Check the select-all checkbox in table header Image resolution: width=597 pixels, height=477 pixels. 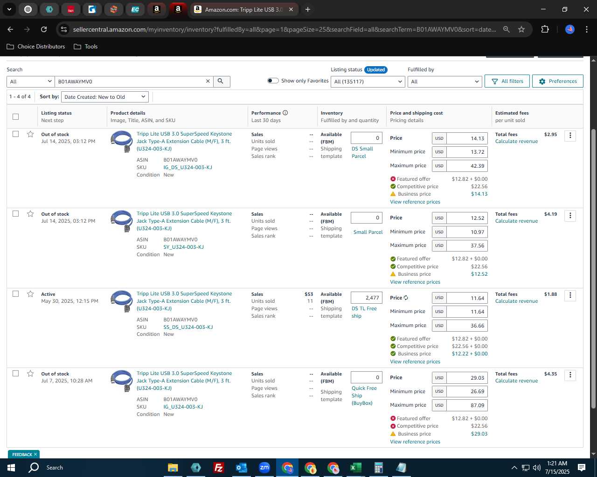[x=15, y=116]
